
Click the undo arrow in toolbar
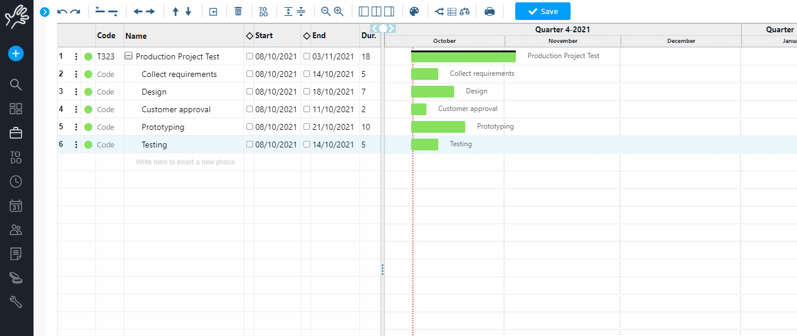point(62,11)
